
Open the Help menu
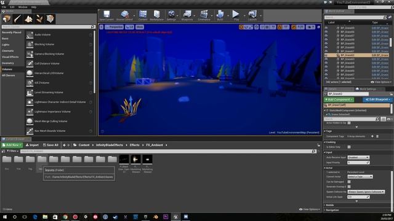coord(34,7)
